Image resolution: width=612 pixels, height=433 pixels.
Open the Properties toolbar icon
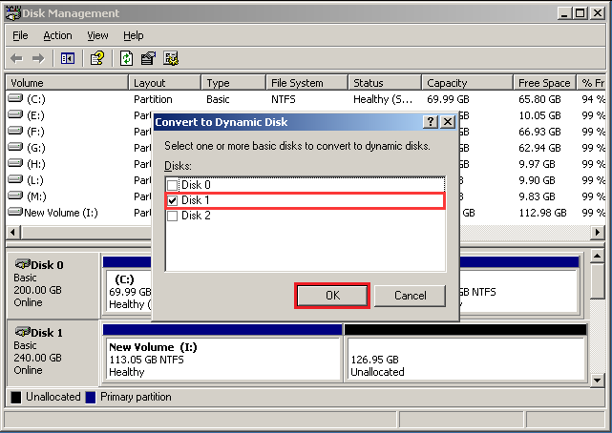(148, 59)
